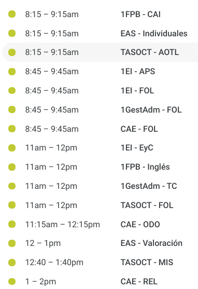Select the 1GestAdm - FOL event entry
Viewport: 198px width, 289px height.
[101, 110]
